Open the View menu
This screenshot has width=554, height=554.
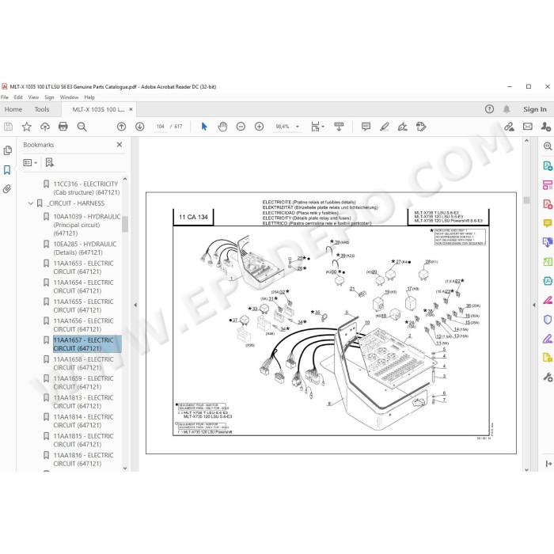[33, 97]
